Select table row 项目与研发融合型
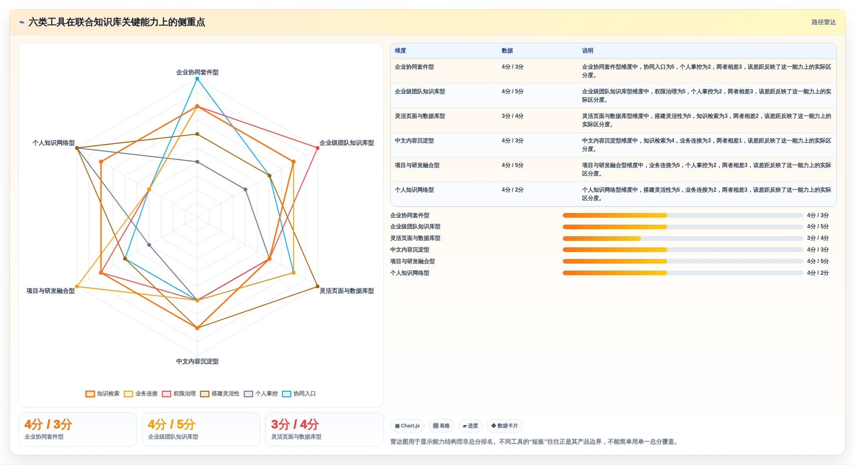855x465 pixels. [x=613, y=169]
